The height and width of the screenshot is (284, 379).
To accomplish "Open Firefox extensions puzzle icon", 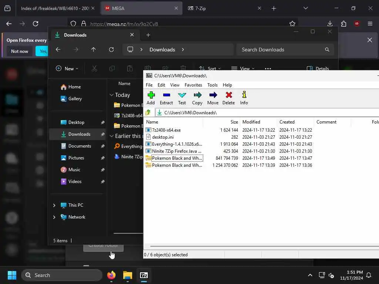I will pyautogui.click(x=343, y=23).
